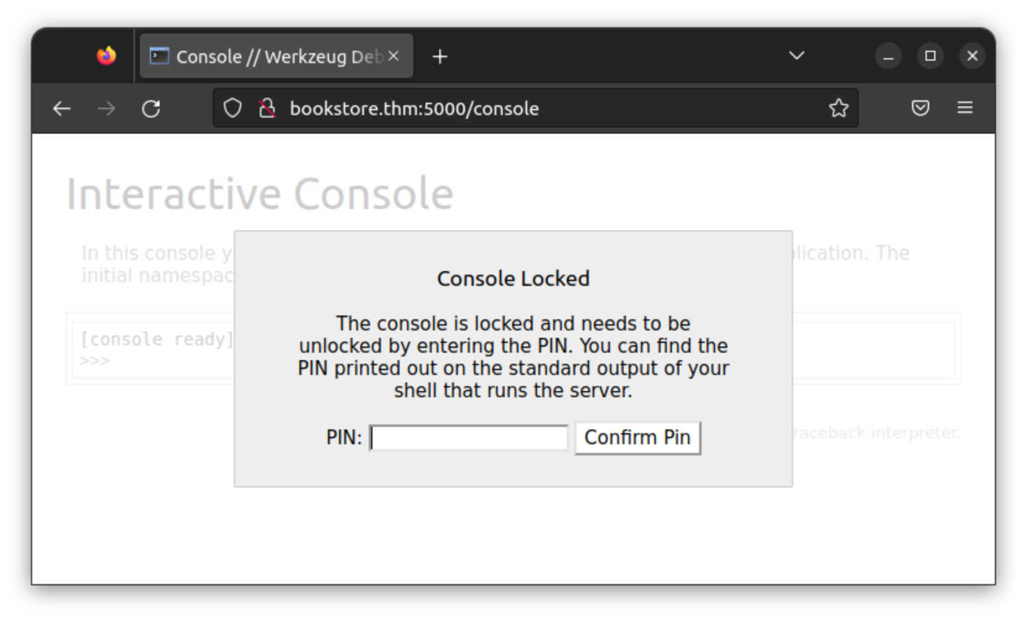Open the tracking protection shield icon
1027x620 pixels.
[x=233, y=108]
